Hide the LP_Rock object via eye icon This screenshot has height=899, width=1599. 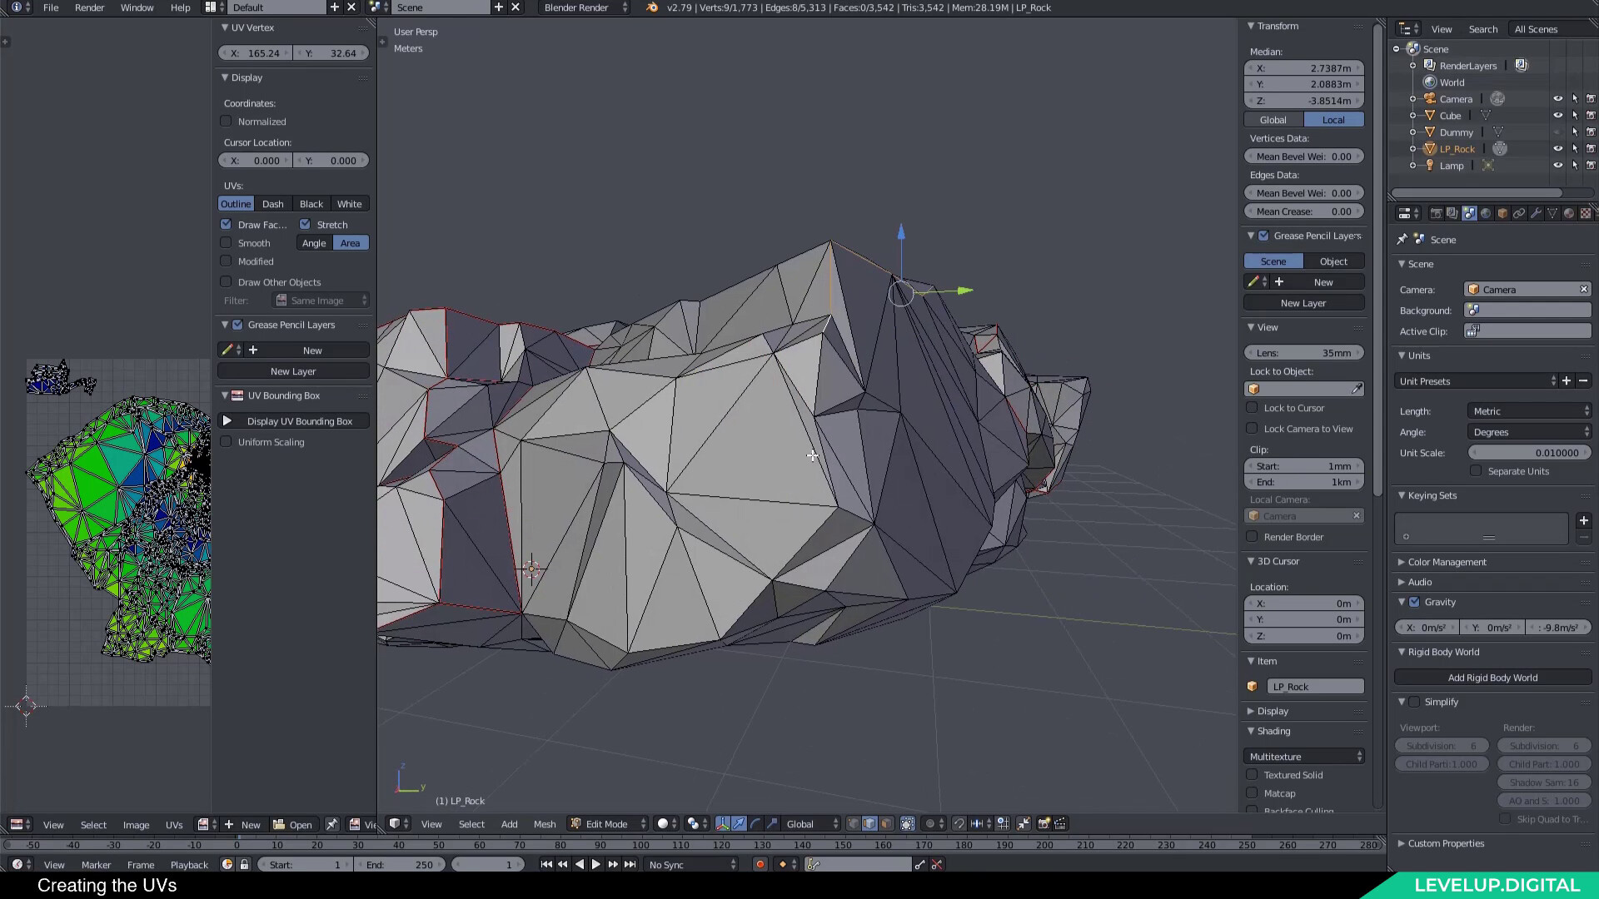pyautogui.click(x=1557, y=149)
